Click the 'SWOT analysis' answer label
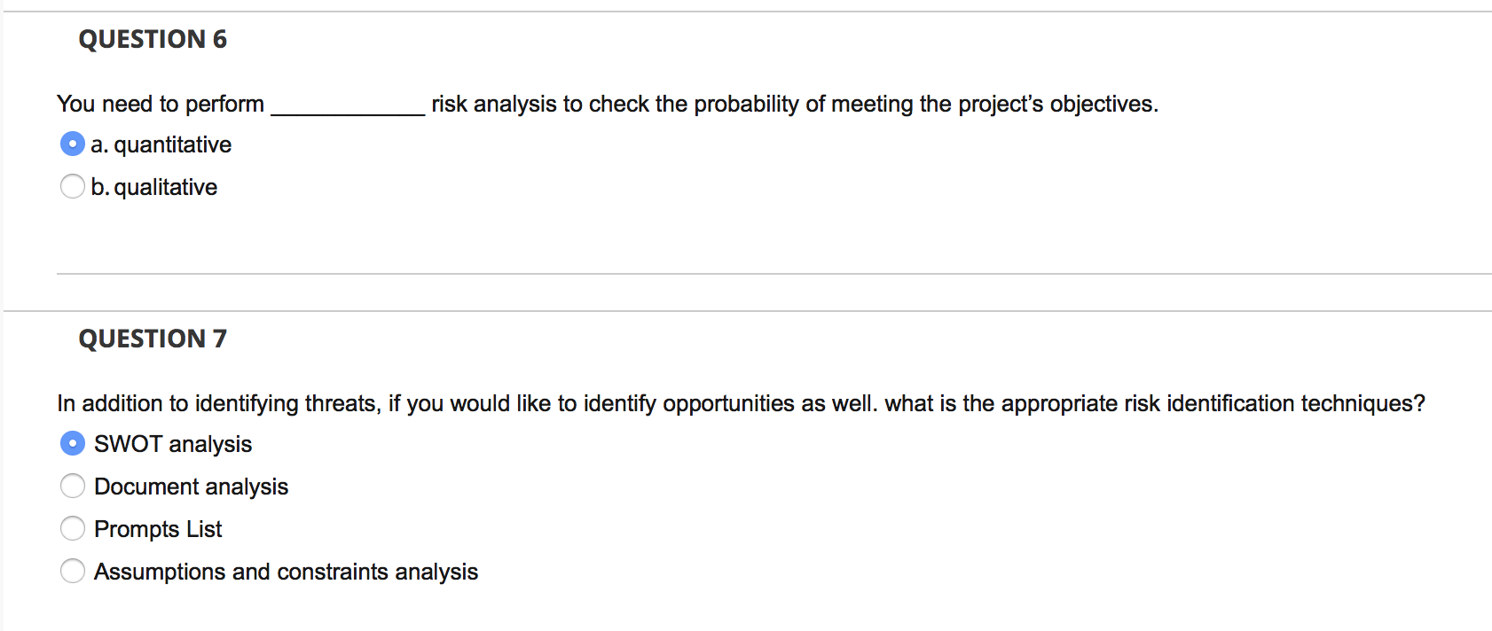1492x631 pixels. point(172,443)
